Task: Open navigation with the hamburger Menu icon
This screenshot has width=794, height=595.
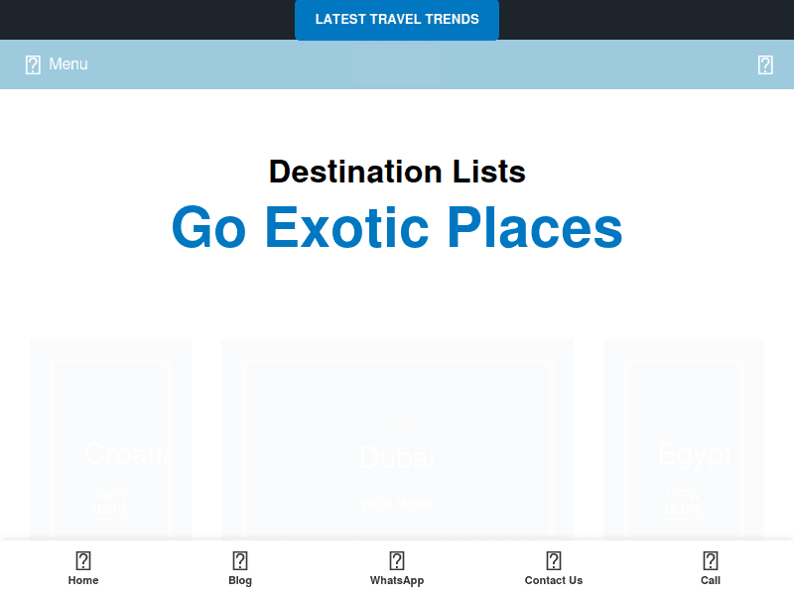Action: [33, 63]
